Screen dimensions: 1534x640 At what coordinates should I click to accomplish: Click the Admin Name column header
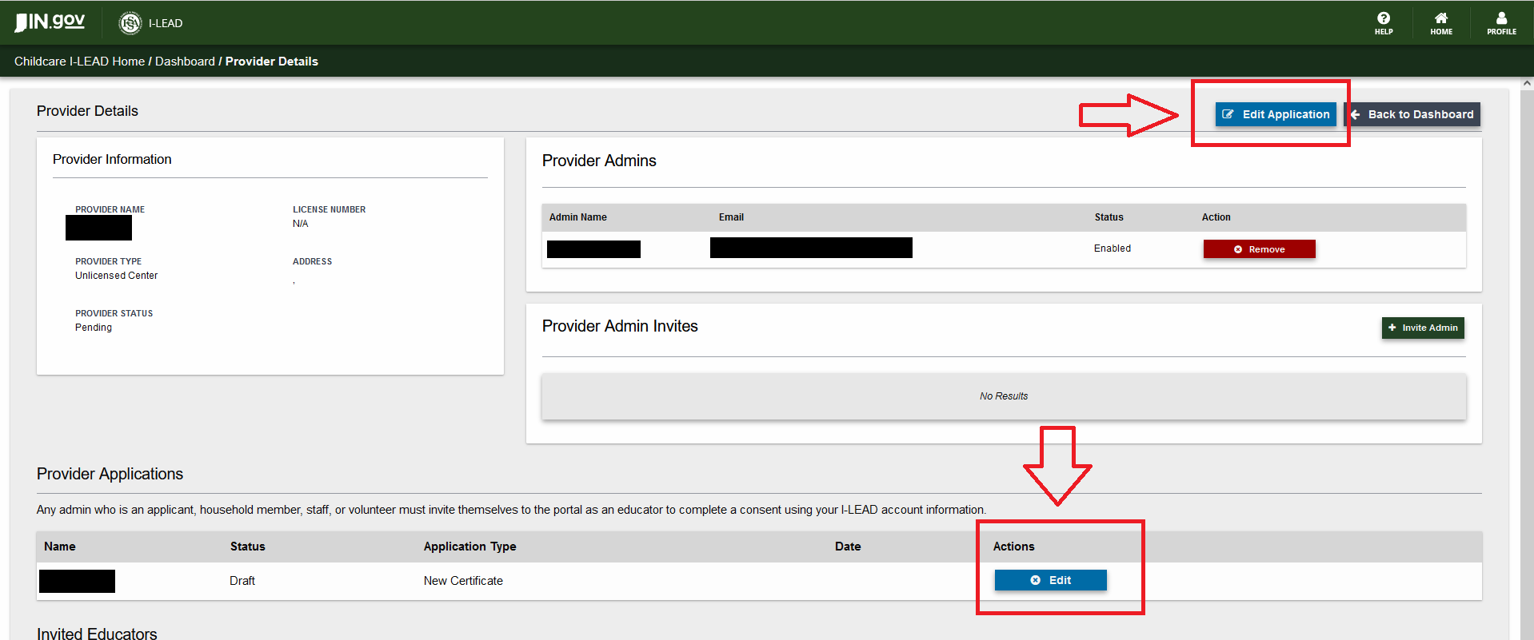tap(577, 217)
